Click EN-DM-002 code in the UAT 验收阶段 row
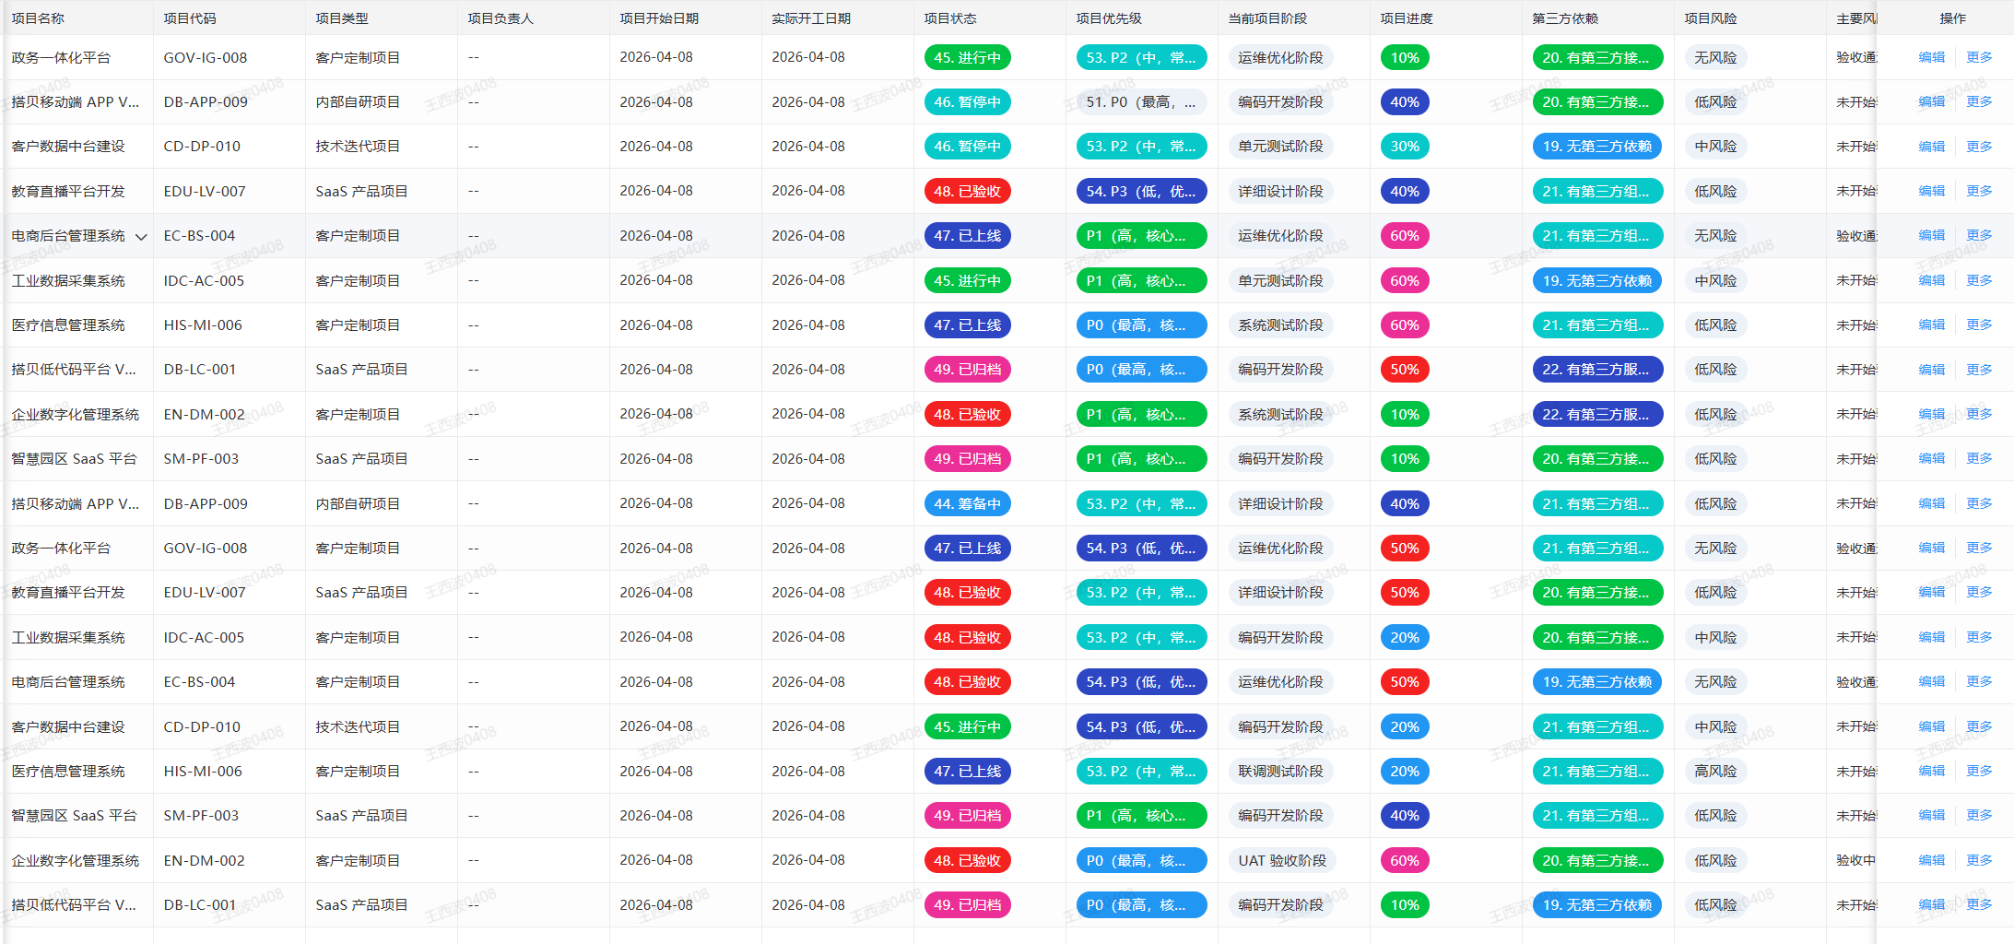 pos(204,860)
